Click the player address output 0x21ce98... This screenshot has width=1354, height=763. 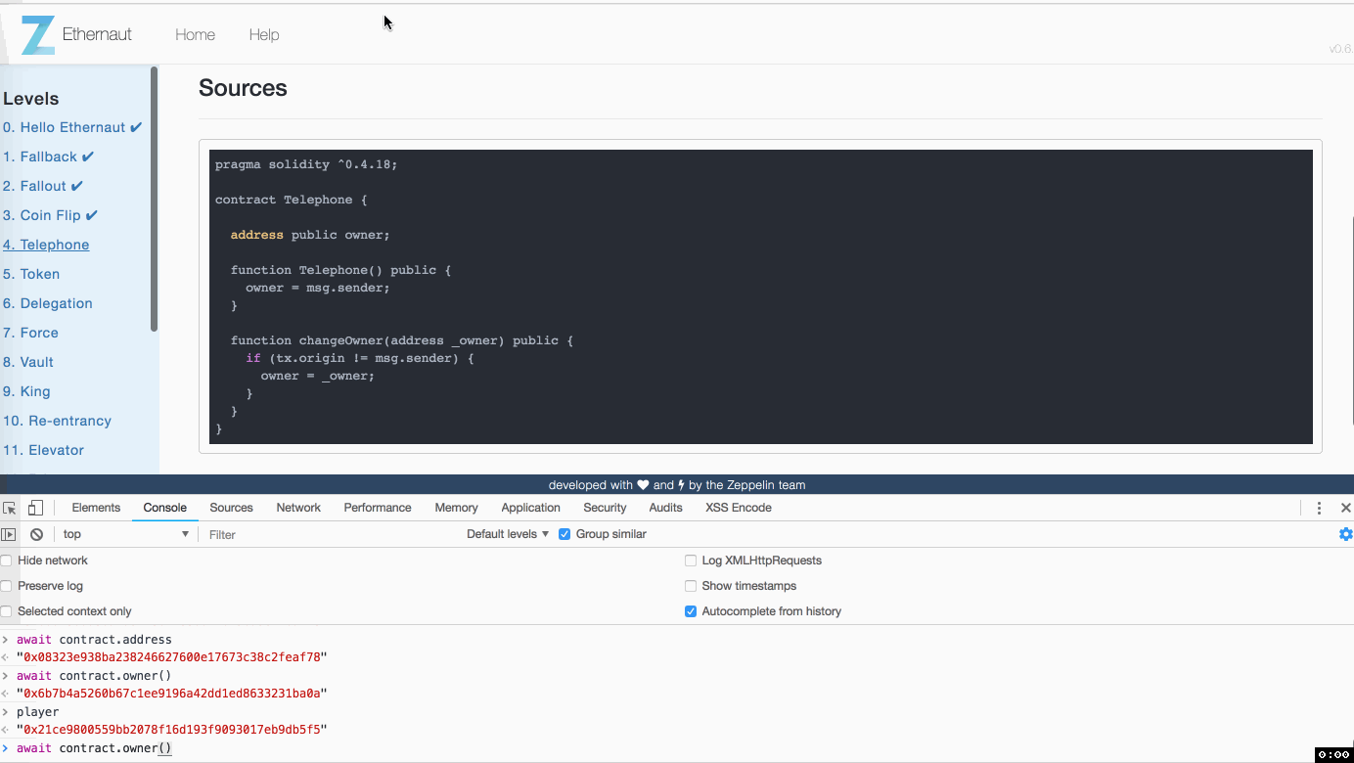pyautogui.click(x=171, y=730)
